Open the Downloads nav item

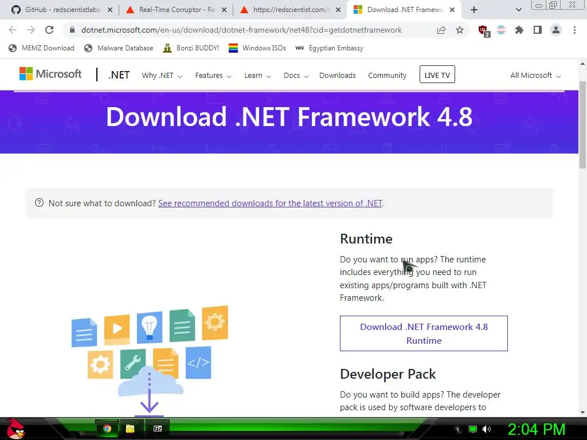pyautogui.click(x=337, y=76)
